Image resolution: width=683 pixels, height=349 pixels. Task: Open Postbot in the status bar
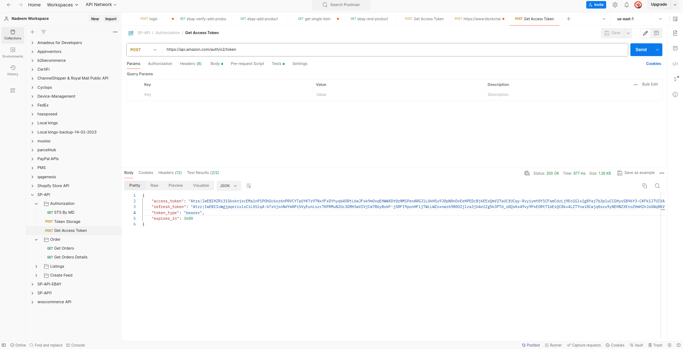point(531,345)
